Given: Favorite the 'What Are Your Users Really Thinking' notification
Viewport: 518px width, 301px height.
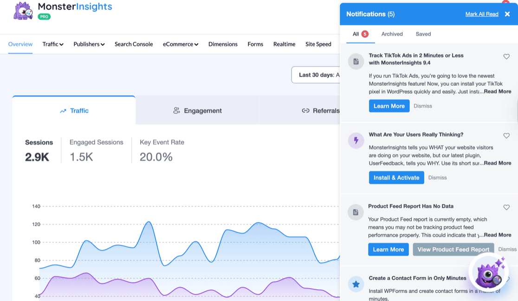Looking at the screenshot, I should click(506, 135).
